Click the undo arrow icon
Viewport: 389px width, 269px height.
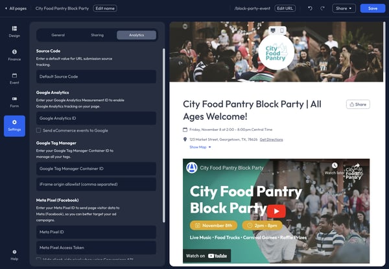[310, 8]
